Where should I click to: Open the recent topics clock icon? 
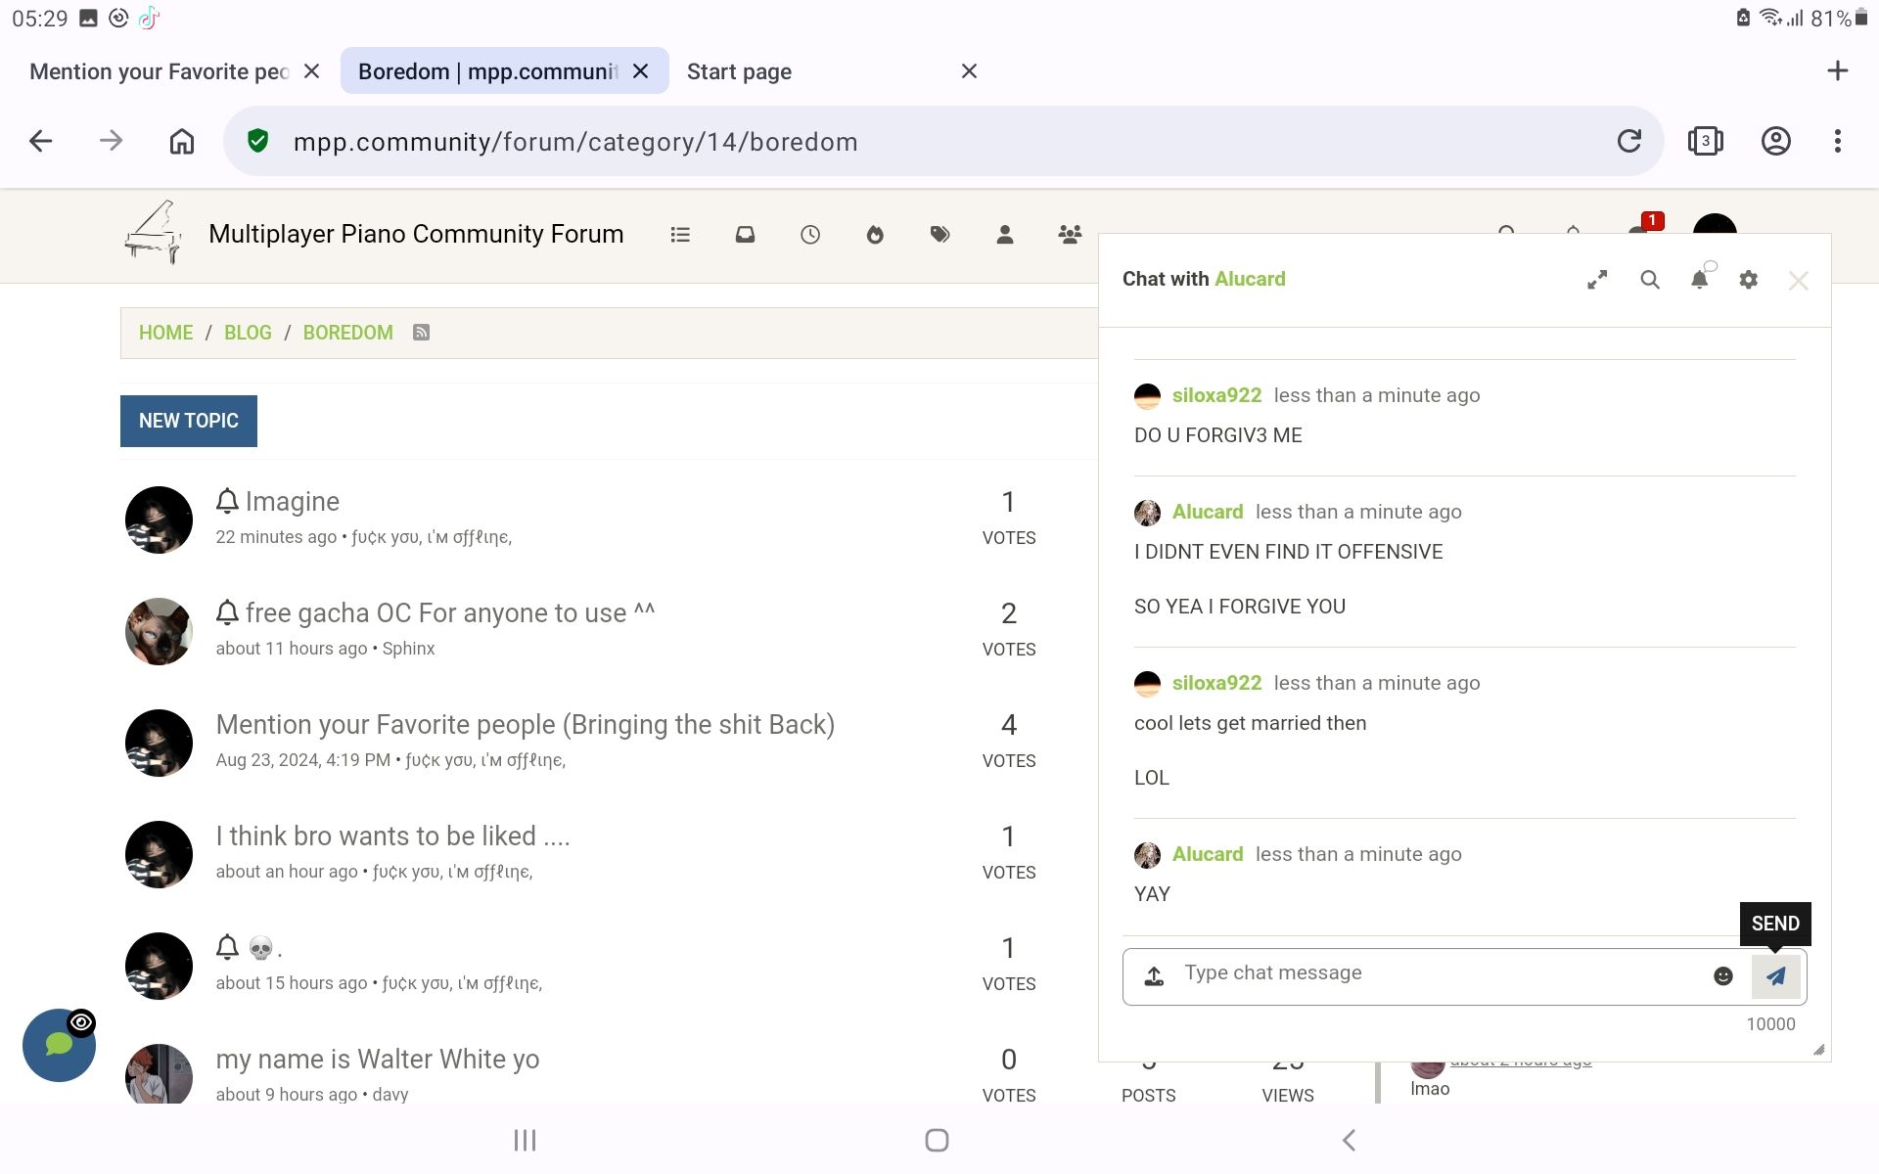tap(810, 235)
